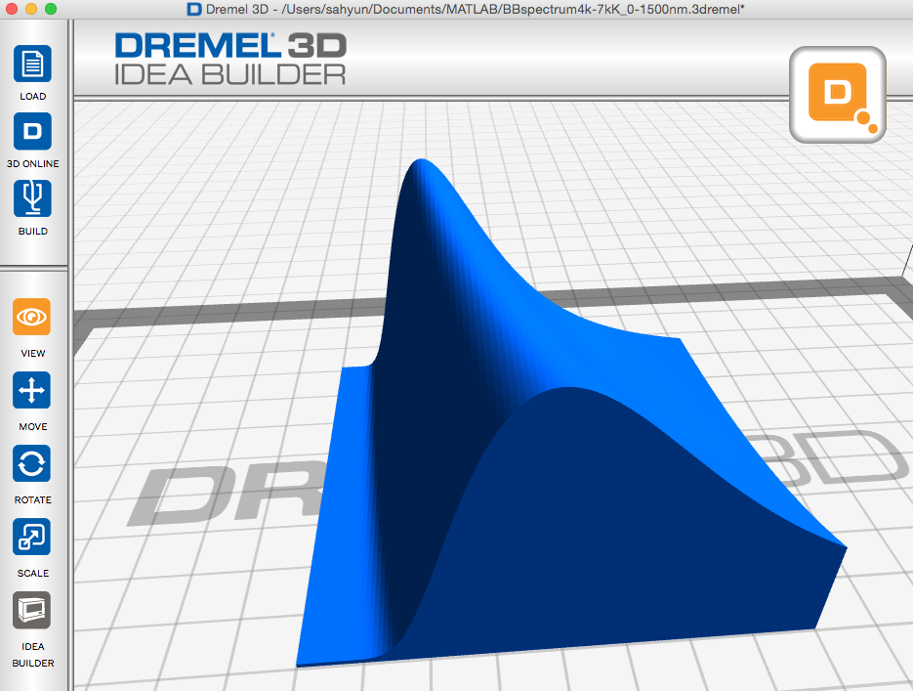Click the ROTATE label text
The image size is (913, 691).
coord(32,500)
